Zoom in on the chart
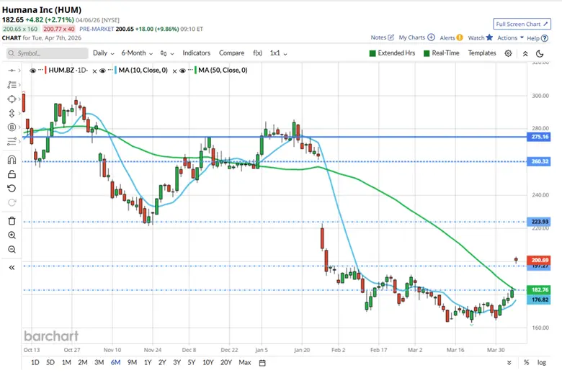 coord(12,235)
